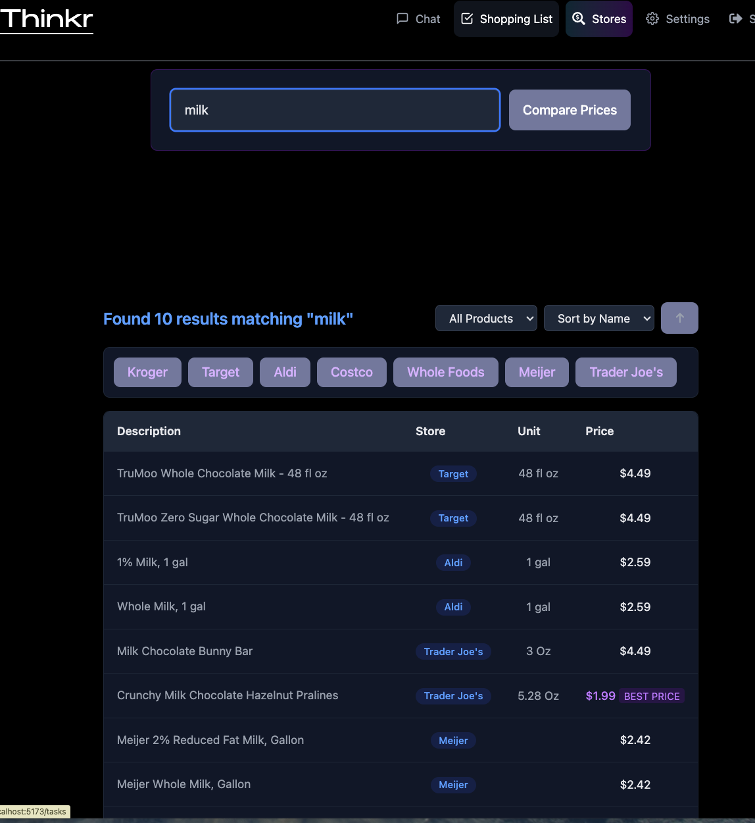The height and width of the screenshot is (823, 755).
Task: Select Milk Chocolate Bunny Bar row
Action: point(401,651)
